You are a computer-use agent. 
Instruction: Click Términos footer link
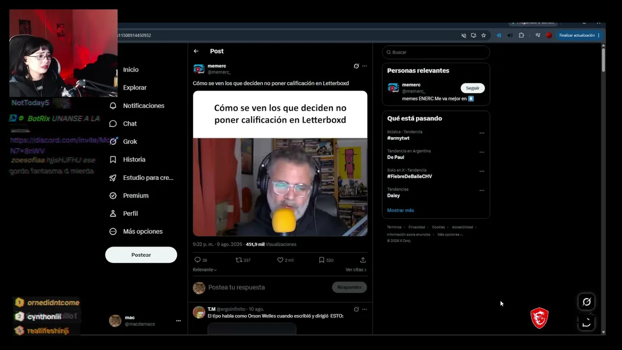[394, 227]
